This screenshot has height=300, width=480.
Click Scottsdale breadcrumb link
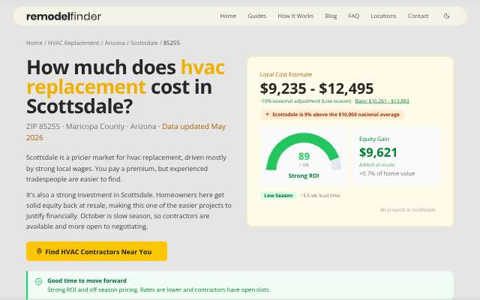click(144, 43)
